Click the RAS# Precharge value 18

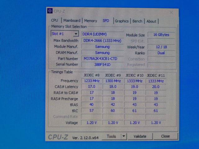pyautogui.click(x=113, y=99)
